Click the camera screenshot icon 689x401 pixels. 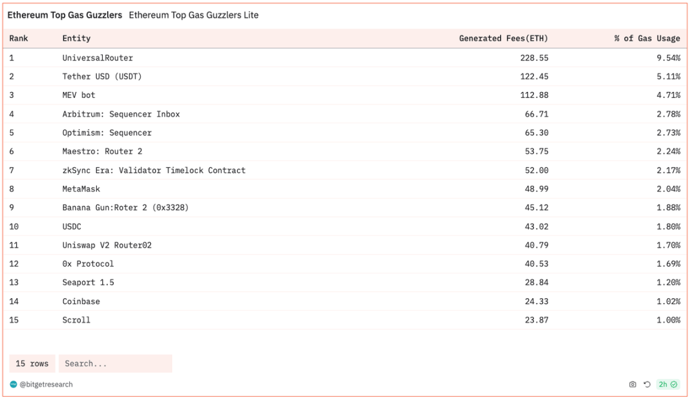633,384
